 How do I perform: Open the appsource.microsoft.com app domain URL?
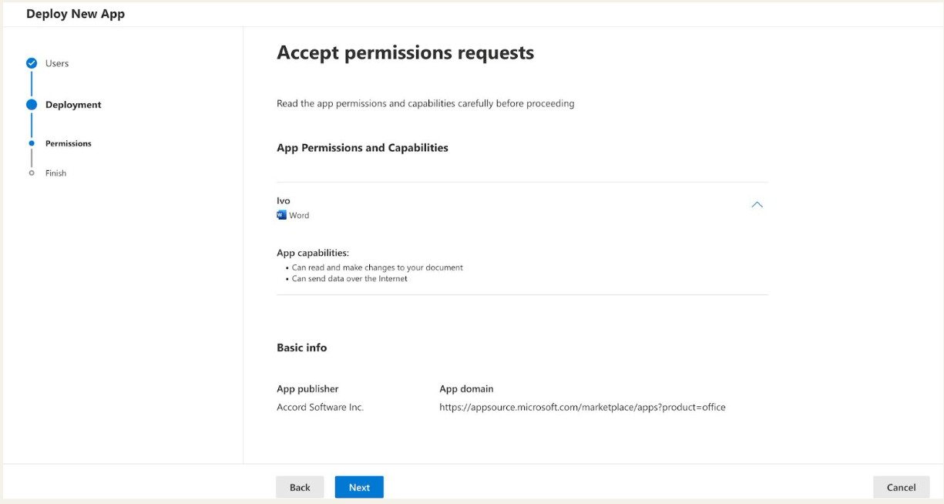pyautogui.click(x=582, y=408)
